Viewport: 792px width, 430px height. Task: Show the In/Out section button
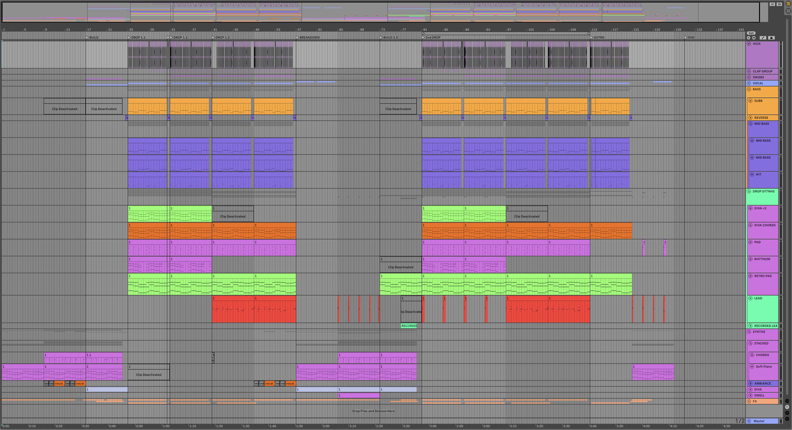pos(787,401)
